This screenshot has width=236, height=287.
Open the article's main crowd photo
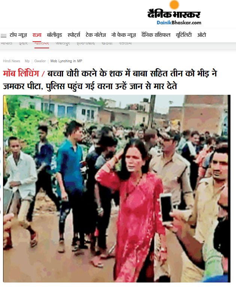click(117, 188)
